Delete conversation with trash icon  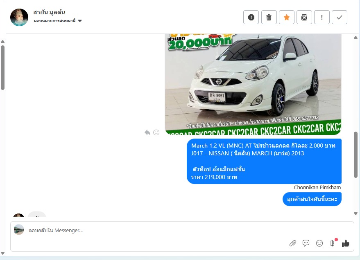coord(269,17)
